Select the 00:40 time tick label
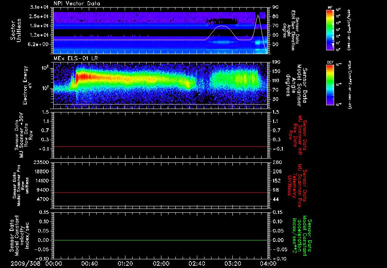 [x=90, y=263]
